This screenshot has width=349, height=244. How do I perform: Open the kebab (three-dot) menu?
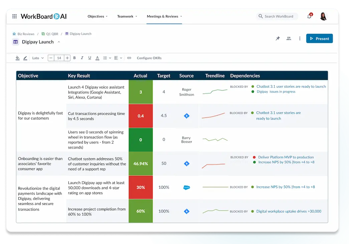tap(300, 38)
